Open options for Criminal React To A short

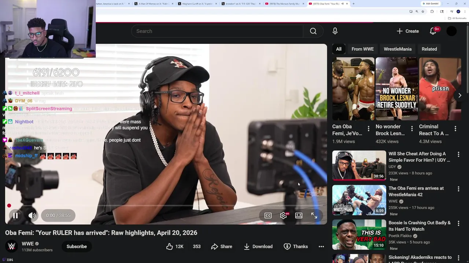click(455, 129)
